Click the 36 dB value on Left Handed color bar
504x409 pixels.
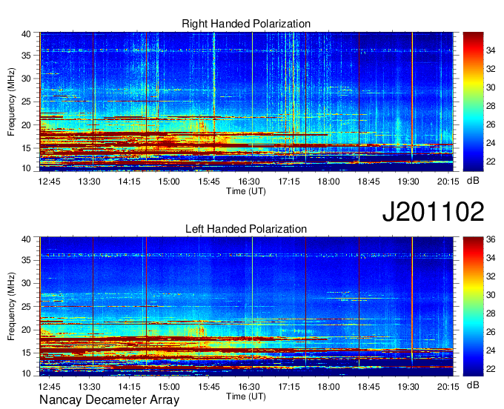click(x=491, y=239)
